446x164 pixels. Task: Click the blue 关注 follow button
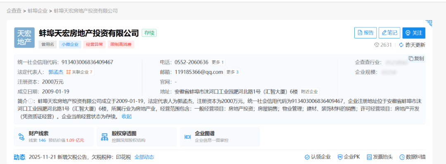[x=414, y=33]
